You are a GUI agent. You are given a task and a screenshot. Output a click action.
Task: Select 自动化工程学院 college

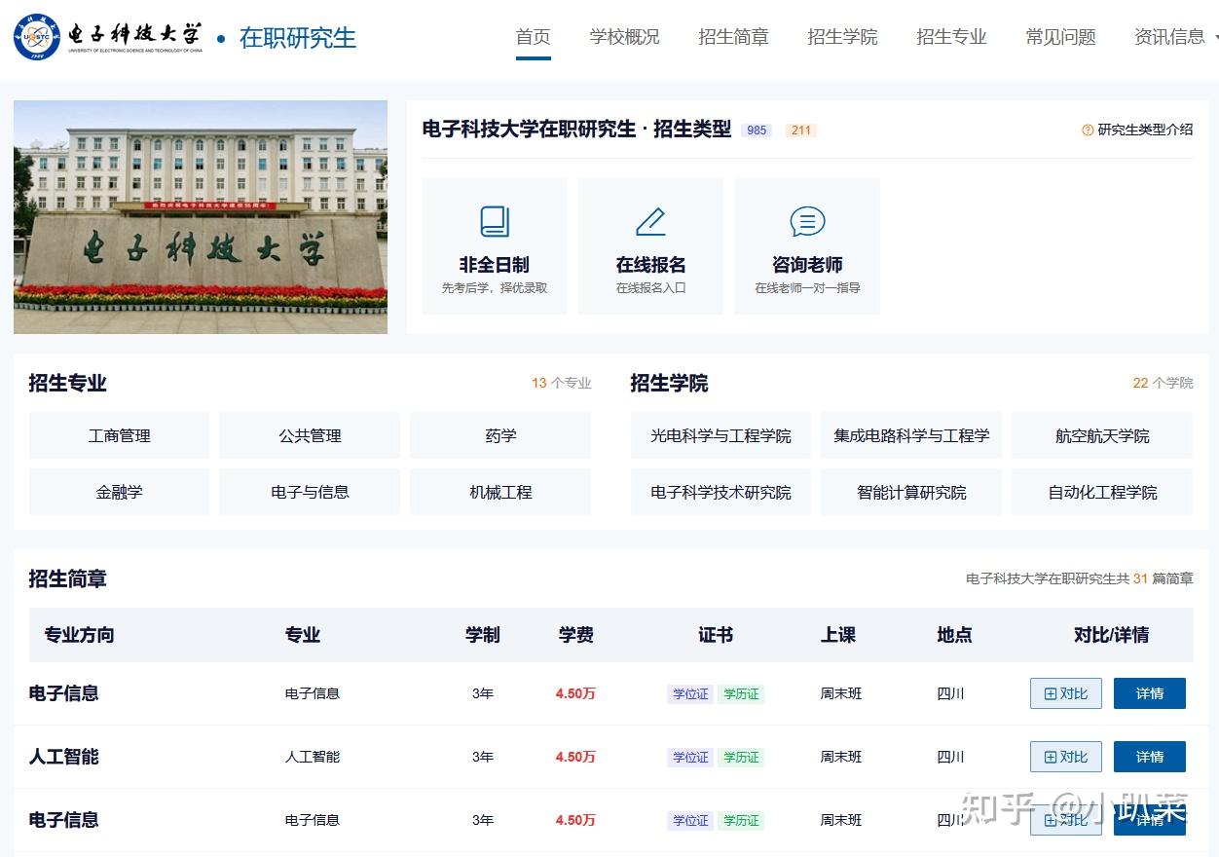1102,493
